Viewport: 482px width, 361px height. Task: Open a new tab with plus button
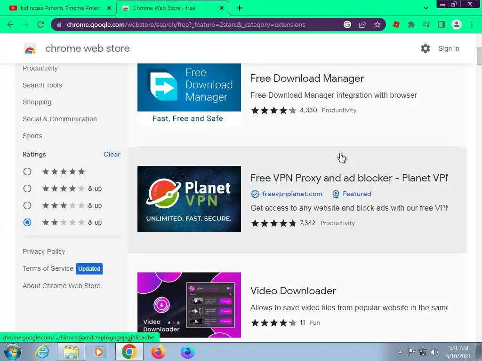click(240, 8)
